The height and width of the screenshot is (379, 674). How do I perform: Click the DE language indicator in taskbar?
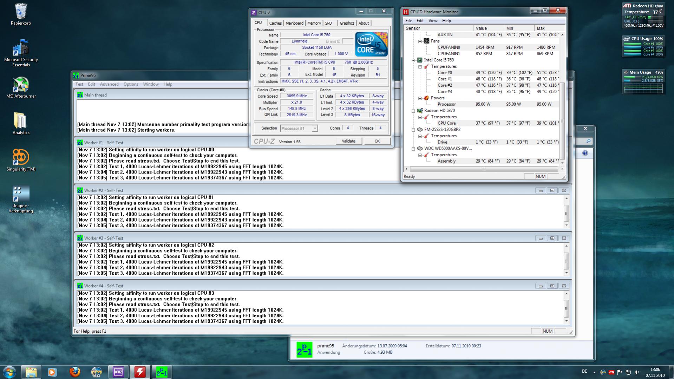point(584,371)
